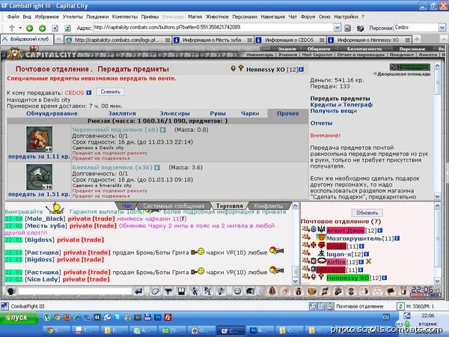
Task: Click the enter-arrow send message icon
Action: pyautogui.click(x=138, y=291)
